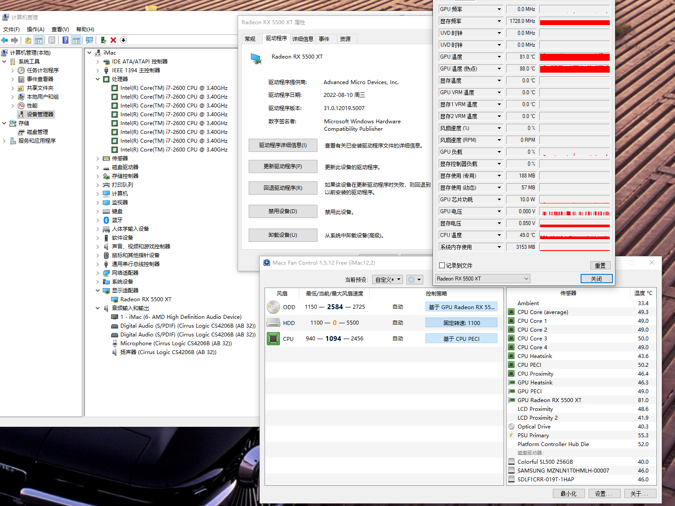Click the 本地用户和组 users icon

(x=21, y=97)
